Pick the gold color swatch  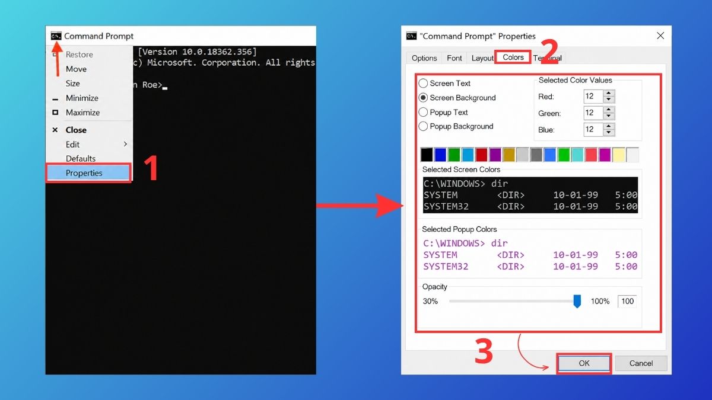(509, 155)
